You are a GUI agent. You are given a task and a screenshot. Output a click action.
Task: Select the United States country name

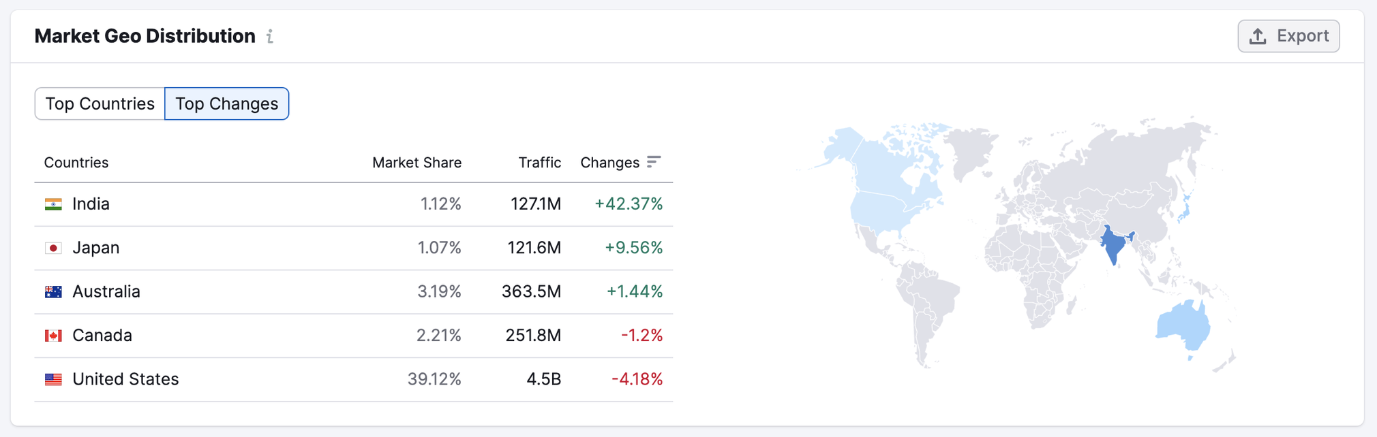click(x=125, y=379)
